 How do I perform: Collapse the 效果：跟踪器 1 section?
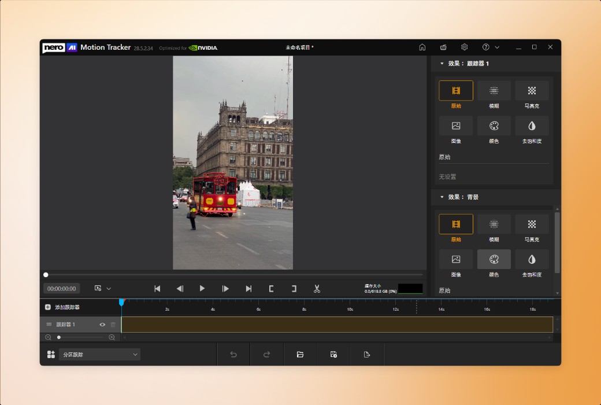coord(442,64)
